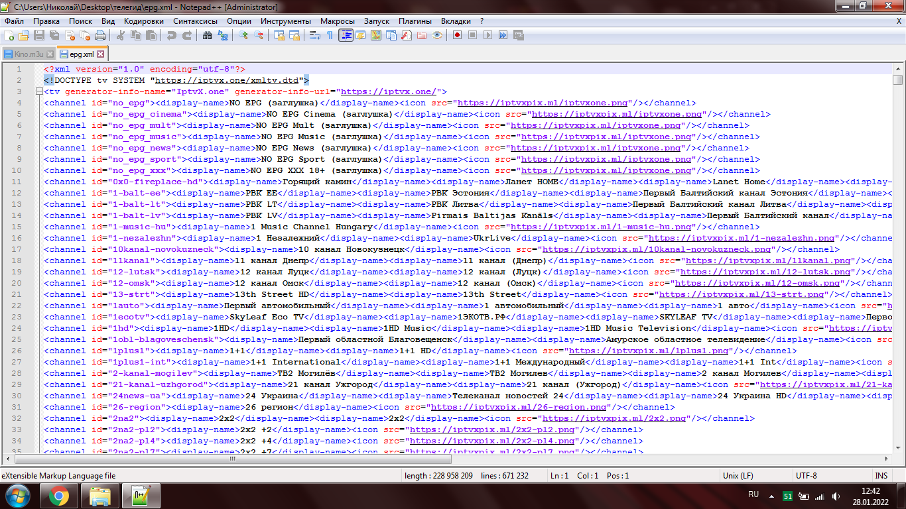Open the Синтаксисы menu
This screenshot has width=906, height=509.
[195, 21]
